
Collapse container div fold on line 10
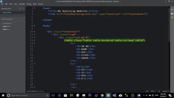35,32
